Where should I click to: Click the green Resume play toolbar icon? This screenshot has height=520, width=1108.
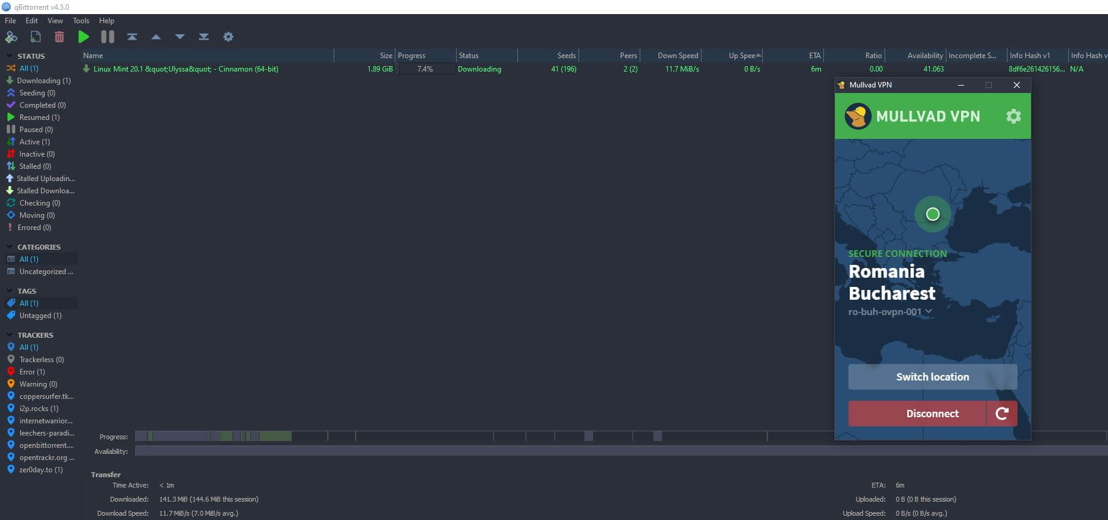pyautogui.click(x=84, y=37)
